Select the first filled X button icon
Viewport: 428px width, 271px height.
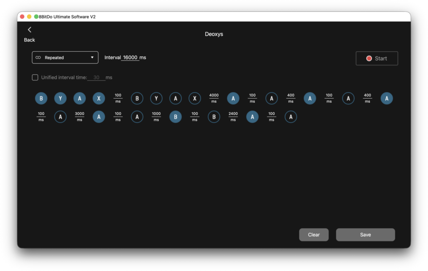click(99, 99)
